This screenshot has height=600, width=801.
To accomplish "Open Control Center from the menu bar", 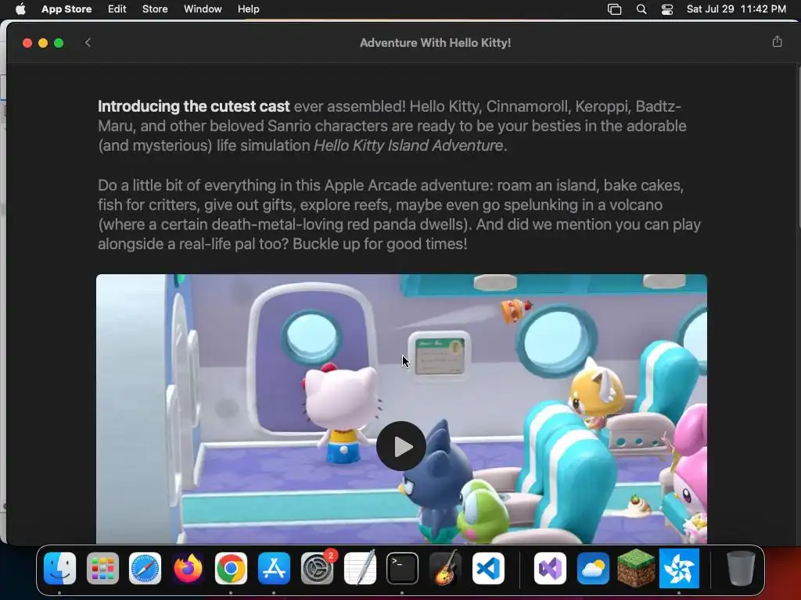I will (667, 9).
